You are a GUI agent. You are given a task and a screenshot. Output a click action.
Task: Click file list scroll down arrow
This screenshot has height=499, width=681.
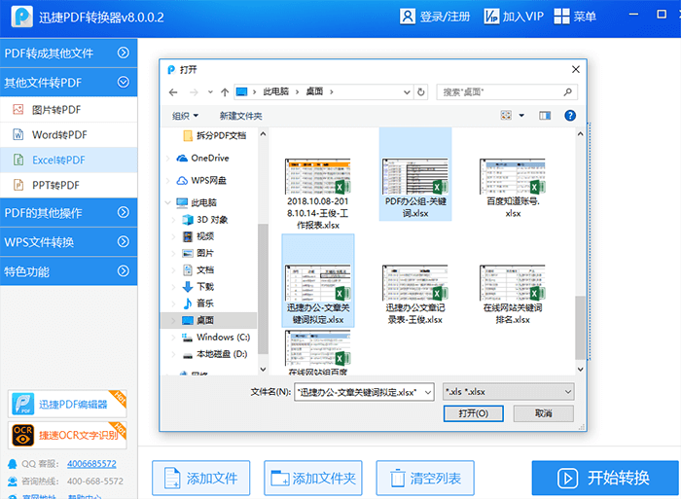coord(580,370)
